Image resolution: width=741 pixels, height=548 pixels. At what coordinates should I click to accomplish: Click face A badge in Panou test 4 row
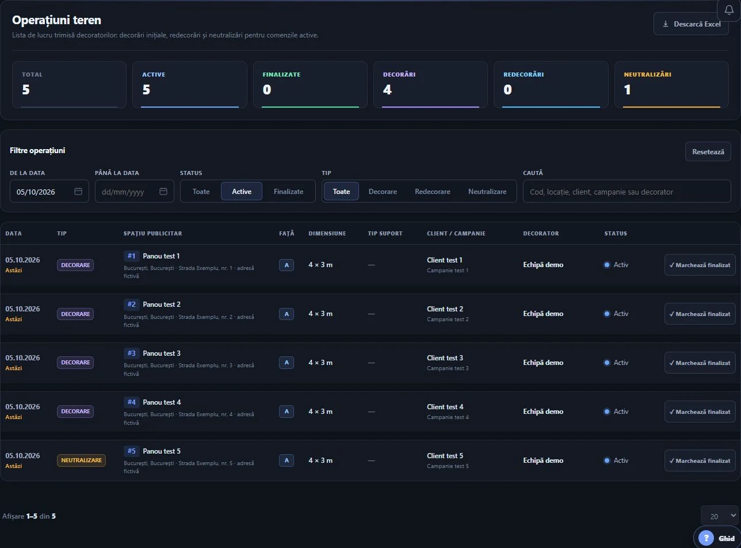pos(287,412)
